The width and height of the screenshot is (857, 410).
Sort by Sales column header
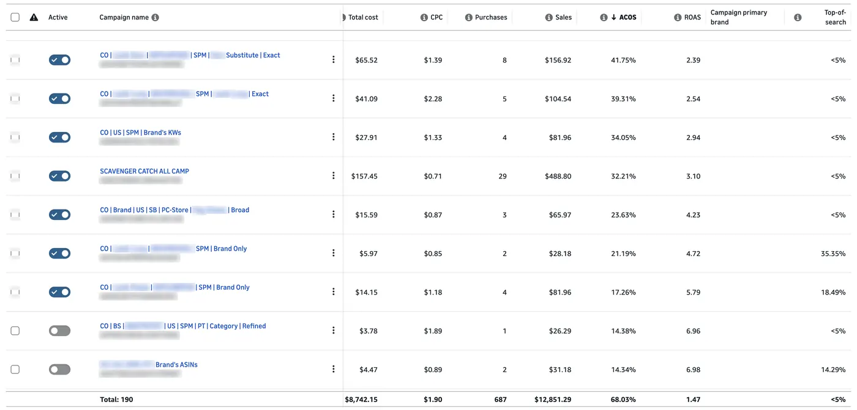[x=564, y=17]
